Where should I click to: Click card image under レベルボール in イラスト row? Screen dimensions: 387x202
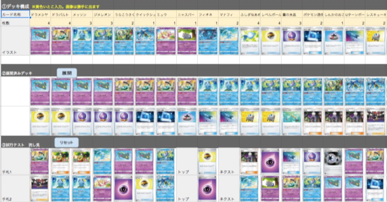(x=271, y=41)
